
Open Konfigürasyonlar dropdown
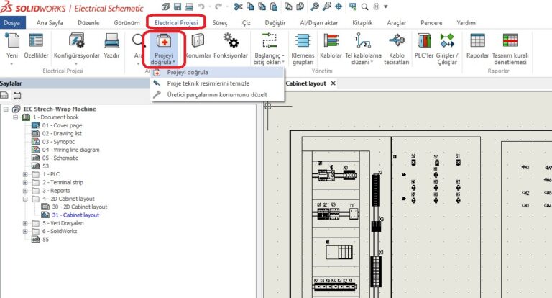pos(77,45)
